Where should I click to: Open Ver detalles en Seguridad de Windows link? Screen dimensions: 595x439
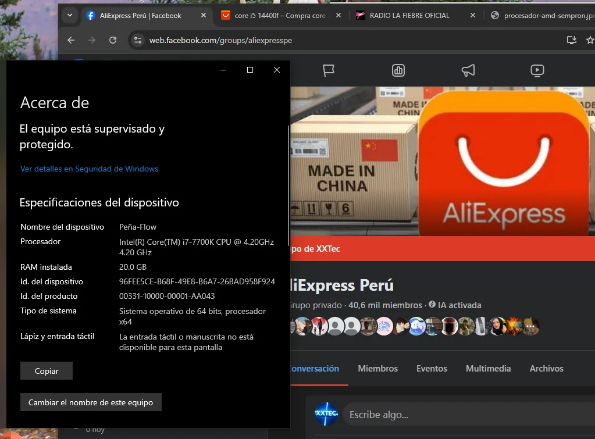[89, 169]
